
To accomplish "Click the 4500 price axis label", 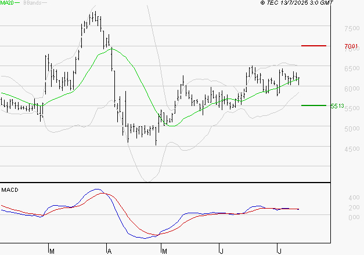I will (352, 149).
